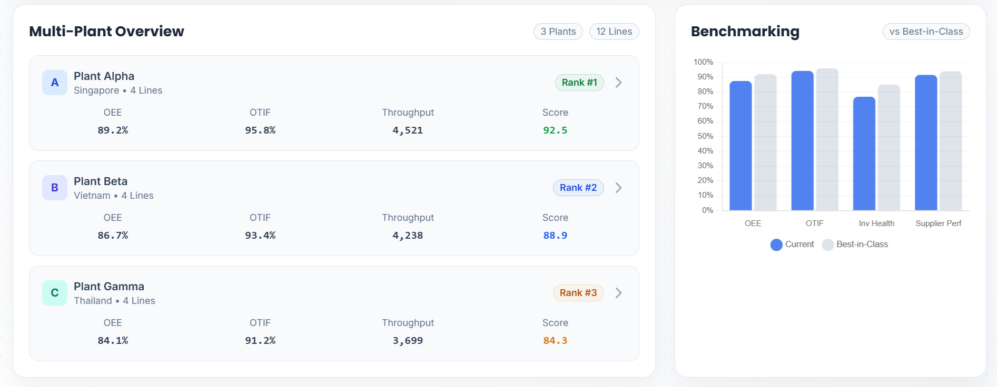Click the Plant Alpha 'A' avatar icon
997x387 pixels.
click(55, 83)
